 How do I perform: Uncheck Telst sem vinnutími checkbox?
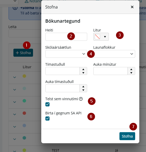click(47, 104)
